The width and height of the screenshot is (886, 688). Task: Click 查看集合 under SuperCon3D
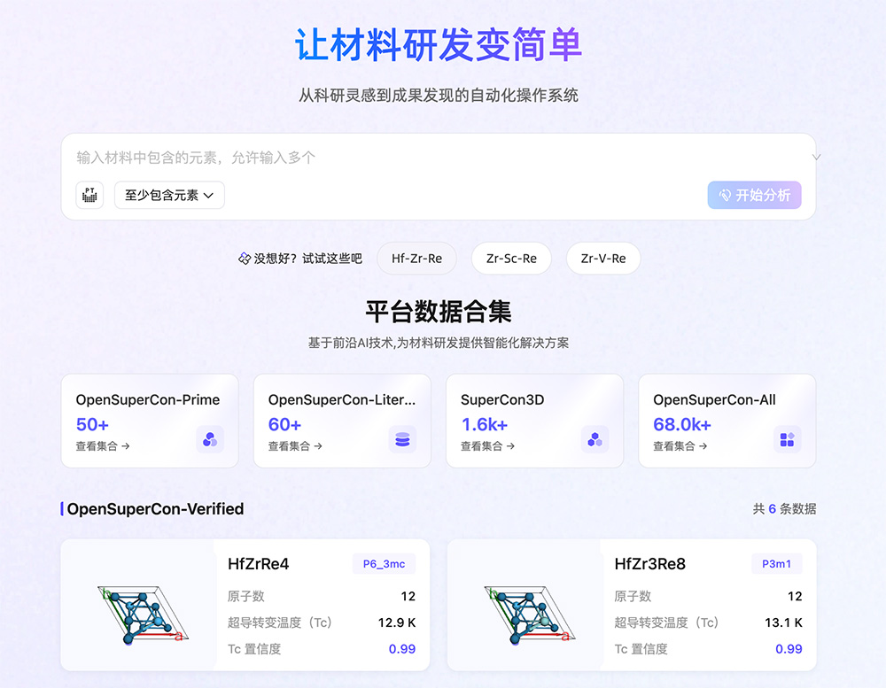pyautogui.click(x=487, y=446)
